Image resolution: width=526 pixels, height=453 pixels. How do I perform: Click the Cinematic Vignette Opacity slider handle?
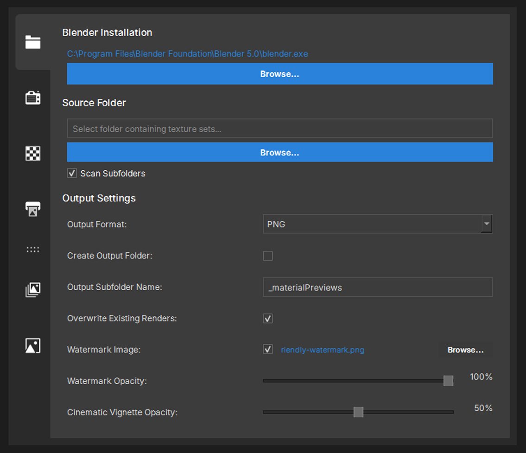click(358, 412)
